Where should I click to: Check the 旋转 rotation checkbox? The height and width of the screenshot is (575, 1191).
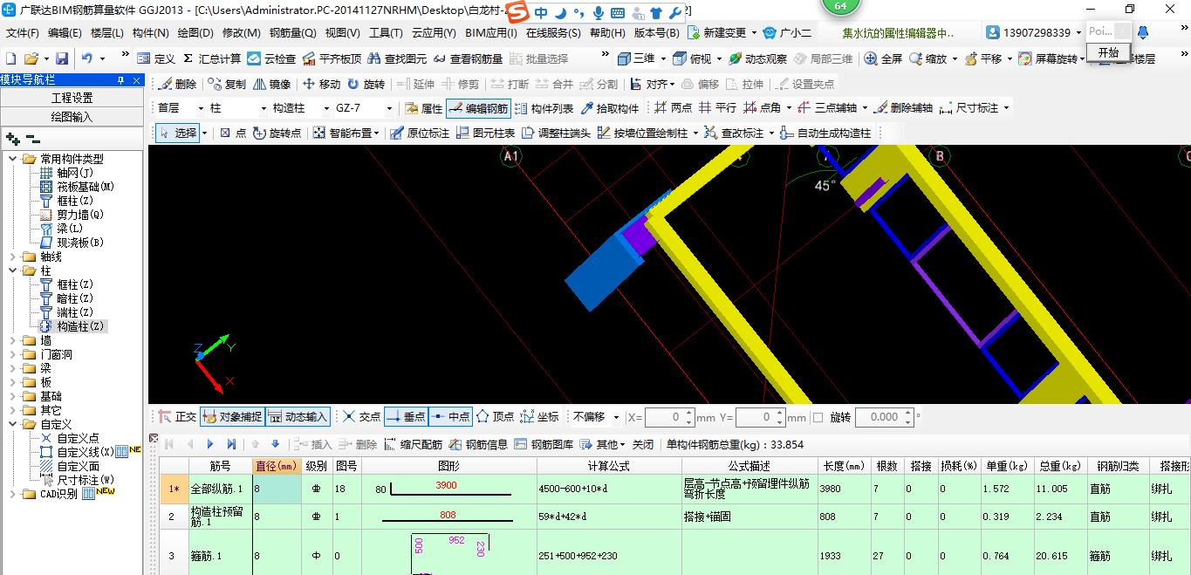coord(818,417)
